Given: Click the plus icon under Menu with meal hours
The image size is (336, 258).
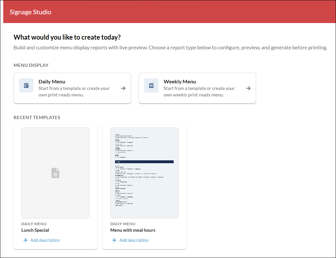Looking at the screenshot, I should click(114, 240).
